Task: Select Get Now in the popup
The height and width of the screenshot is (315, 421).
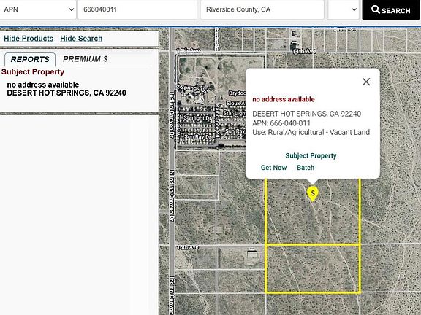Action: point(273,168)
